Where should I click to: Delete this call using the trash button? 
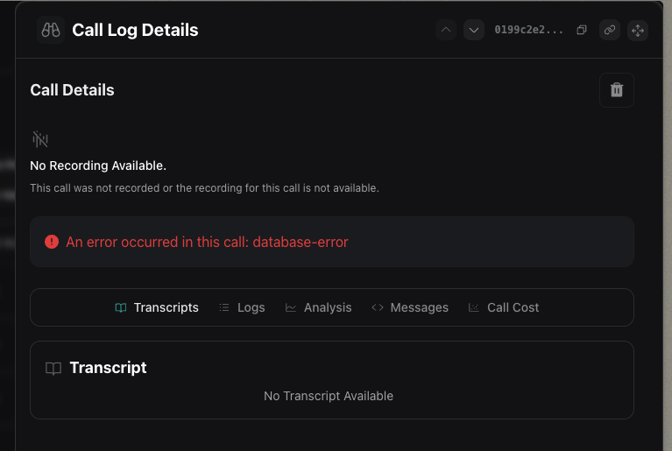click(x=617, y=90)
